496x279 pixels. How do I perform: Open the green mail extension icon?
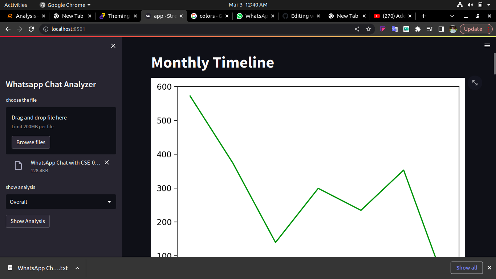[406, 29]
